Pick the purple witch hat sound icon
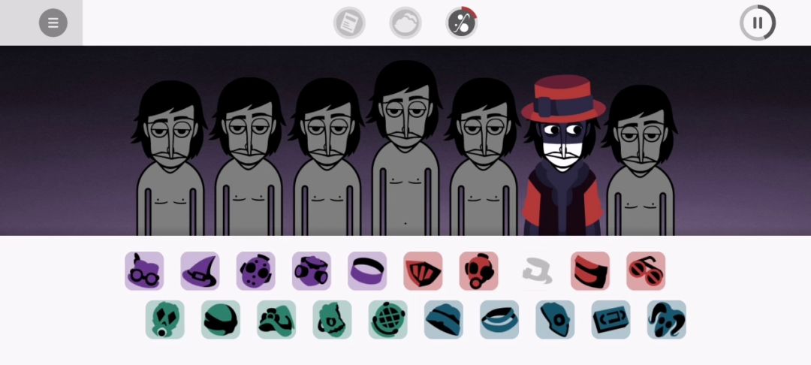Screen dimensions: 811x365 pyautogui.click(x=200, y=271)
